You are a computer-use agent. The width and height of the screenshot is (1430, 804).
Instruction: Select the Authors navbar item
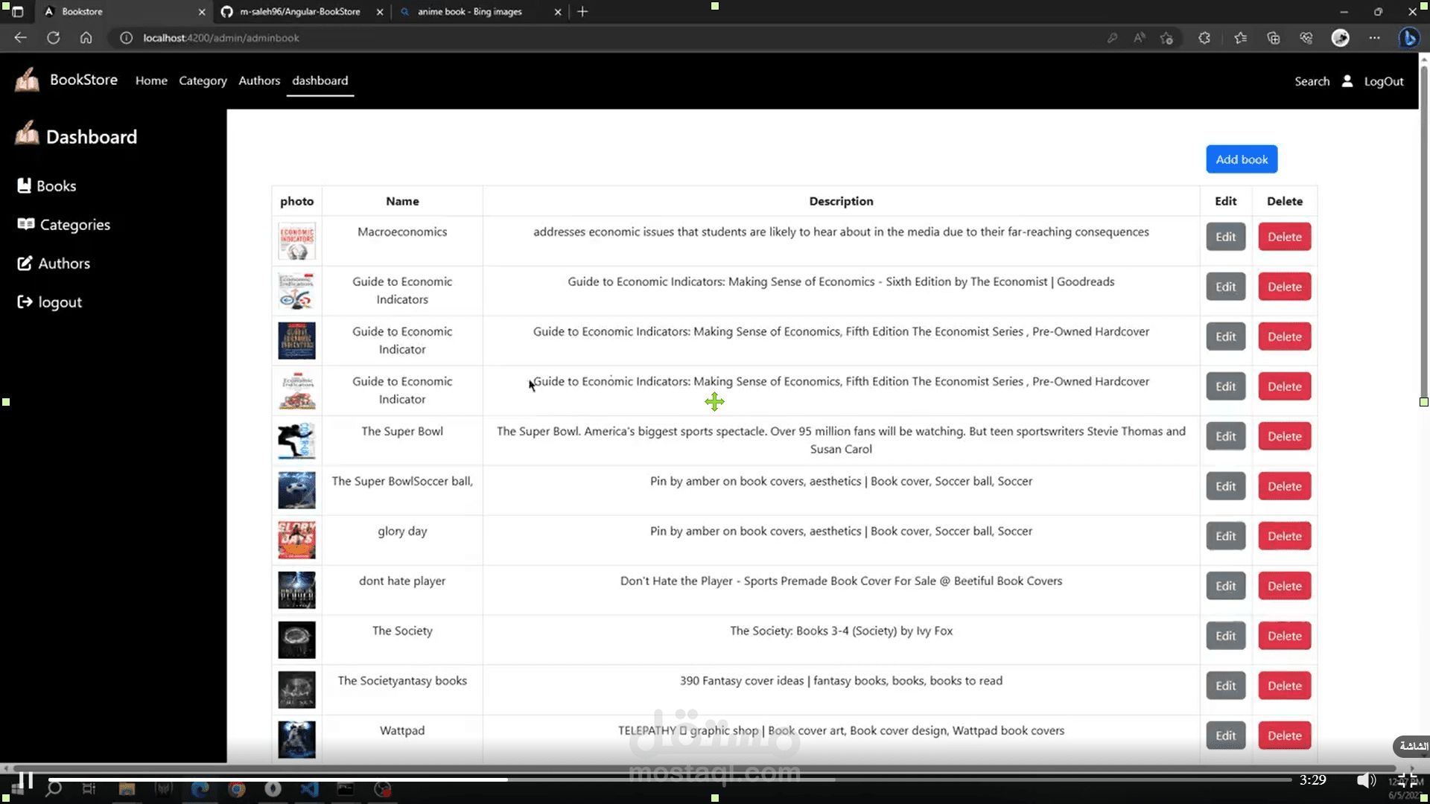259,80
